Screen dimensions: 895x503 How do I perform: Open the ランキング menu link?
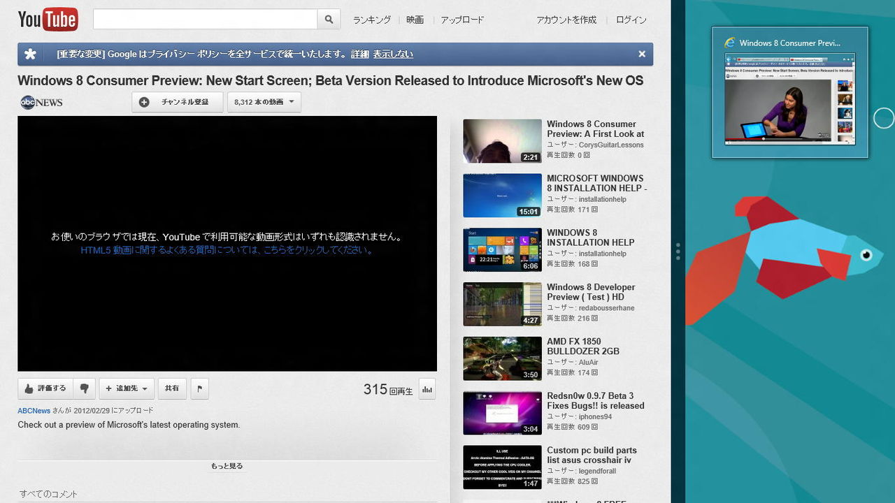point(371,20)
